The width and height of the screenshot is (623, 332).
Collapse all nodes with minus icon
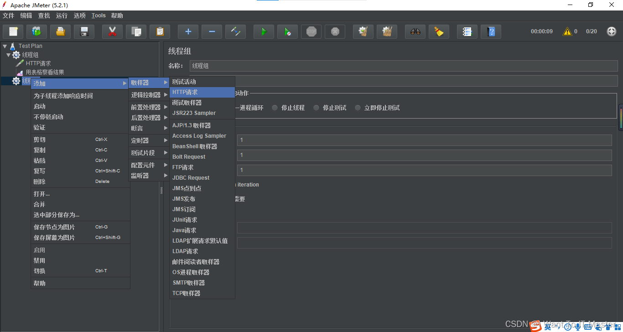[x=212, y=31]
